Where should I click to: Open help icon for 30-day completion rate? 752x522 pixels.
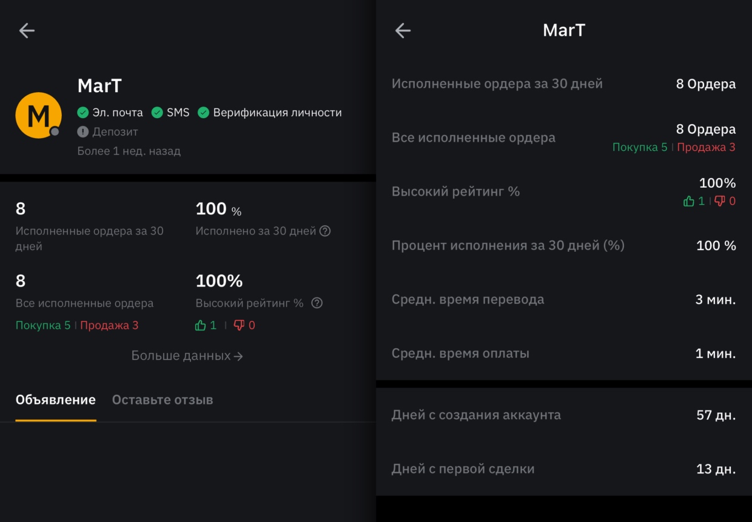tap(325, 231)
